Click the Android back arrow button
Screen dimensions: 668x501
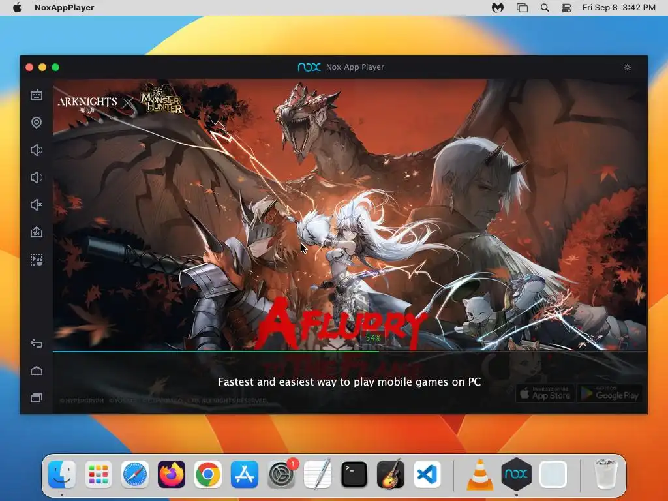click(x=37, y=343)
